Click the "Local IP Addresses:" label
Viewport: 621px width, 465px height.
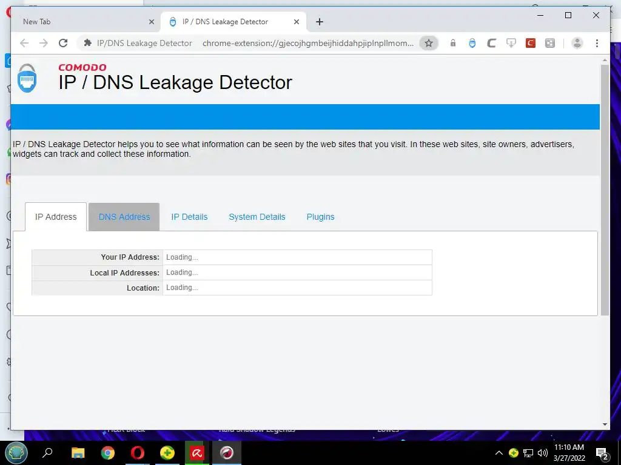124,273
